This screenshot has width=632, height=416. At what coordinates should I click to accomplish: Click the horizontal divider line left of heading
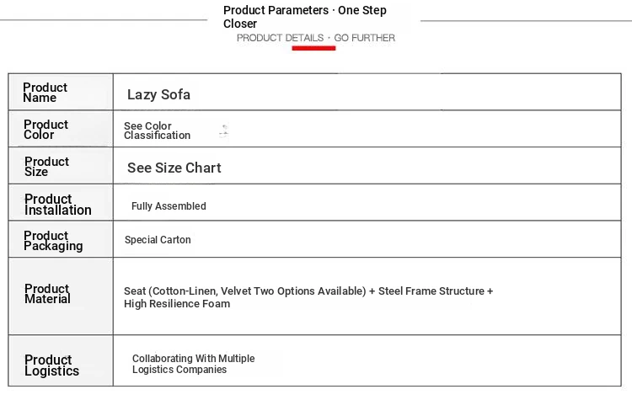(104, 19)
